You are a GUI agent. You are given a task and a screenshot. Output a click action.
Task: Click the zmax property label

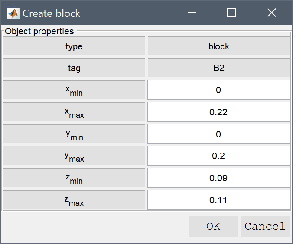74,200
